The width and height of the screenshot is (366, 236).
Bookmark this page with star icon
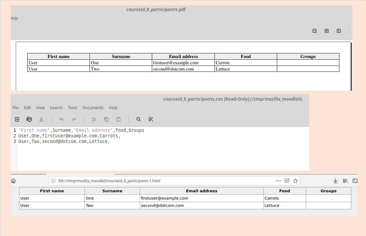[295, 181]
